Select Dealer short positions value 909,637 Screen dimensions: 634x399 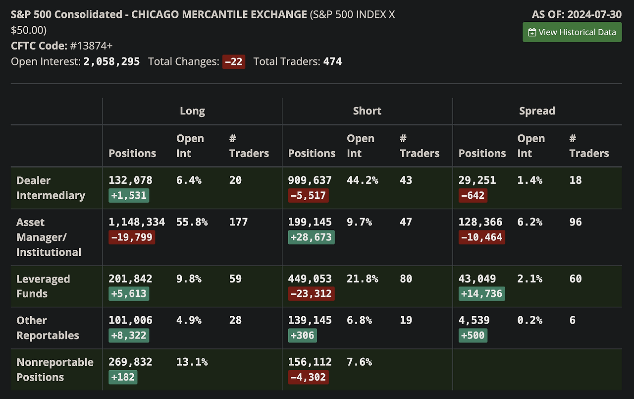tap(310, 180)
